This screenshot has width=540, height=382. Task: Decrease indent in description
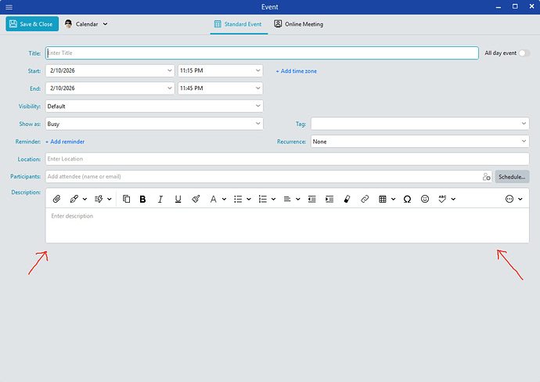[x=312, y=199]
